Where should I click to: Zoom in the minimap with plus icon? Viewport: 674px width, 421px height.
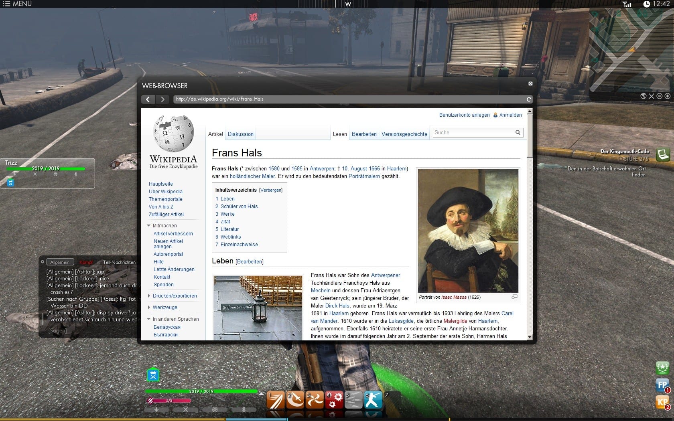click(x=668, y=96)
